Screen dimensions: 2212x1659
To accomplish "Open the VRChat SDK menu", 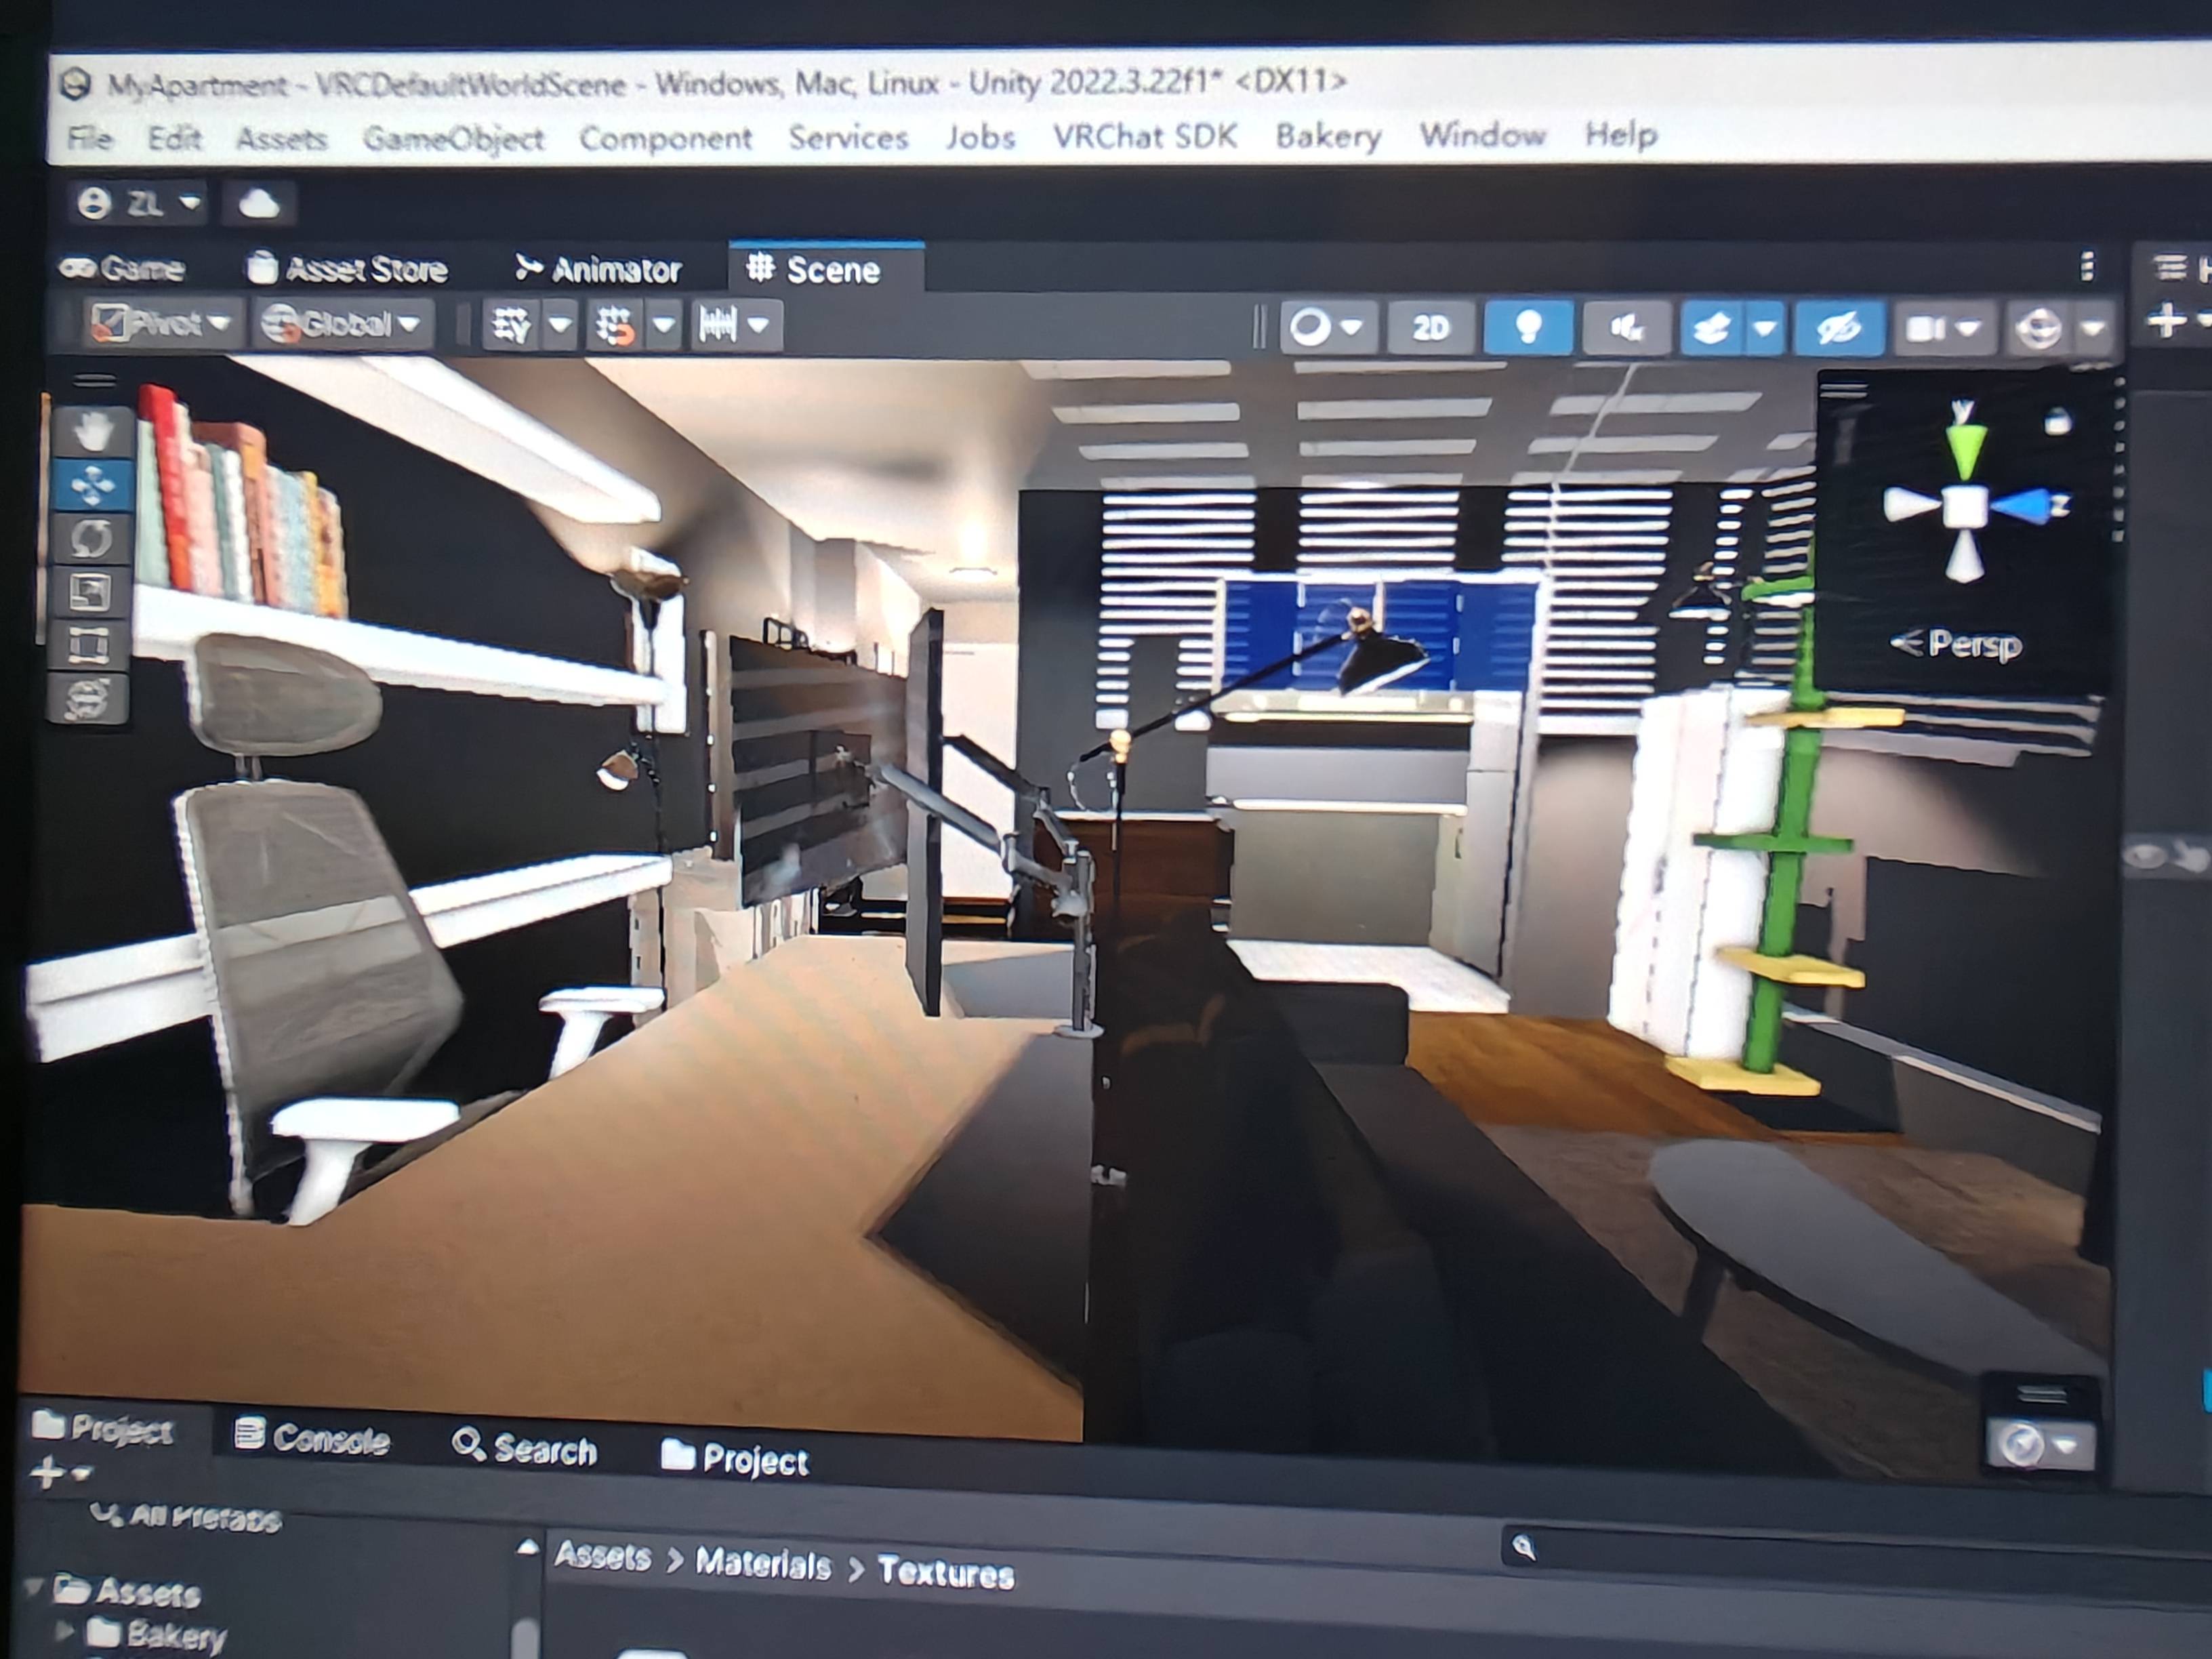I will click(1144, 136).
